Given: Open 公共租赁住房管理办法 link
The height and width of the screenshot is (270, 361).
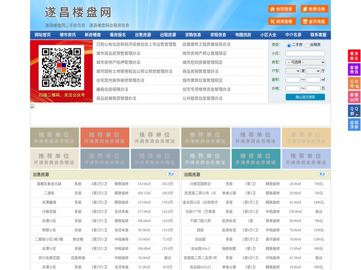Looking at the screenshot, I should click(203, 98).
